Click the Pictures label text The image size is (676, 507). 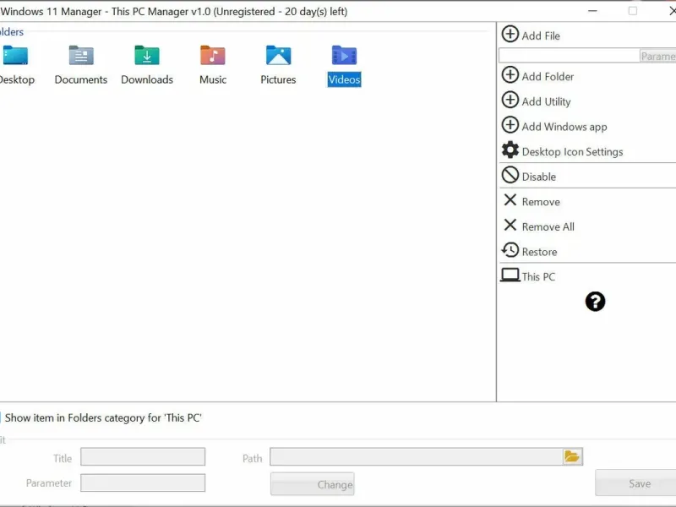278,79
